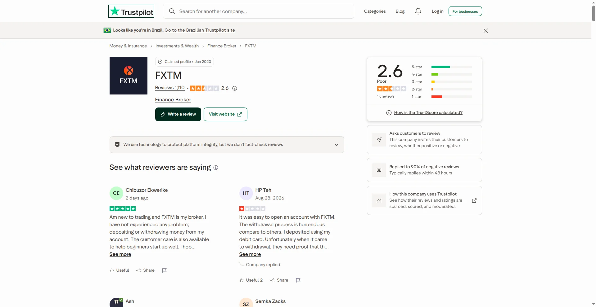Flag Chibuzor Ekwerike's review
Image resolution: width=596 pixels, height=307 pixels.
tap(165, 270)
